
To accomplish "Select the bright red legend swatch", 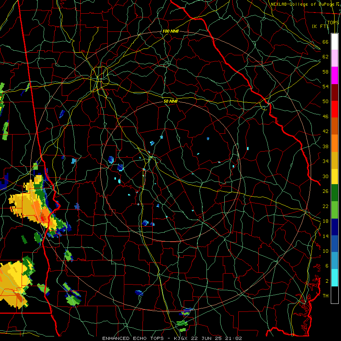I will (335, 109).
